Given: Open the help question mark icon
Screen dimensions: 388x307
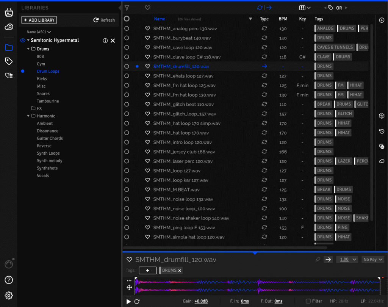Looking at the screenshot, I should pos(9,280).
